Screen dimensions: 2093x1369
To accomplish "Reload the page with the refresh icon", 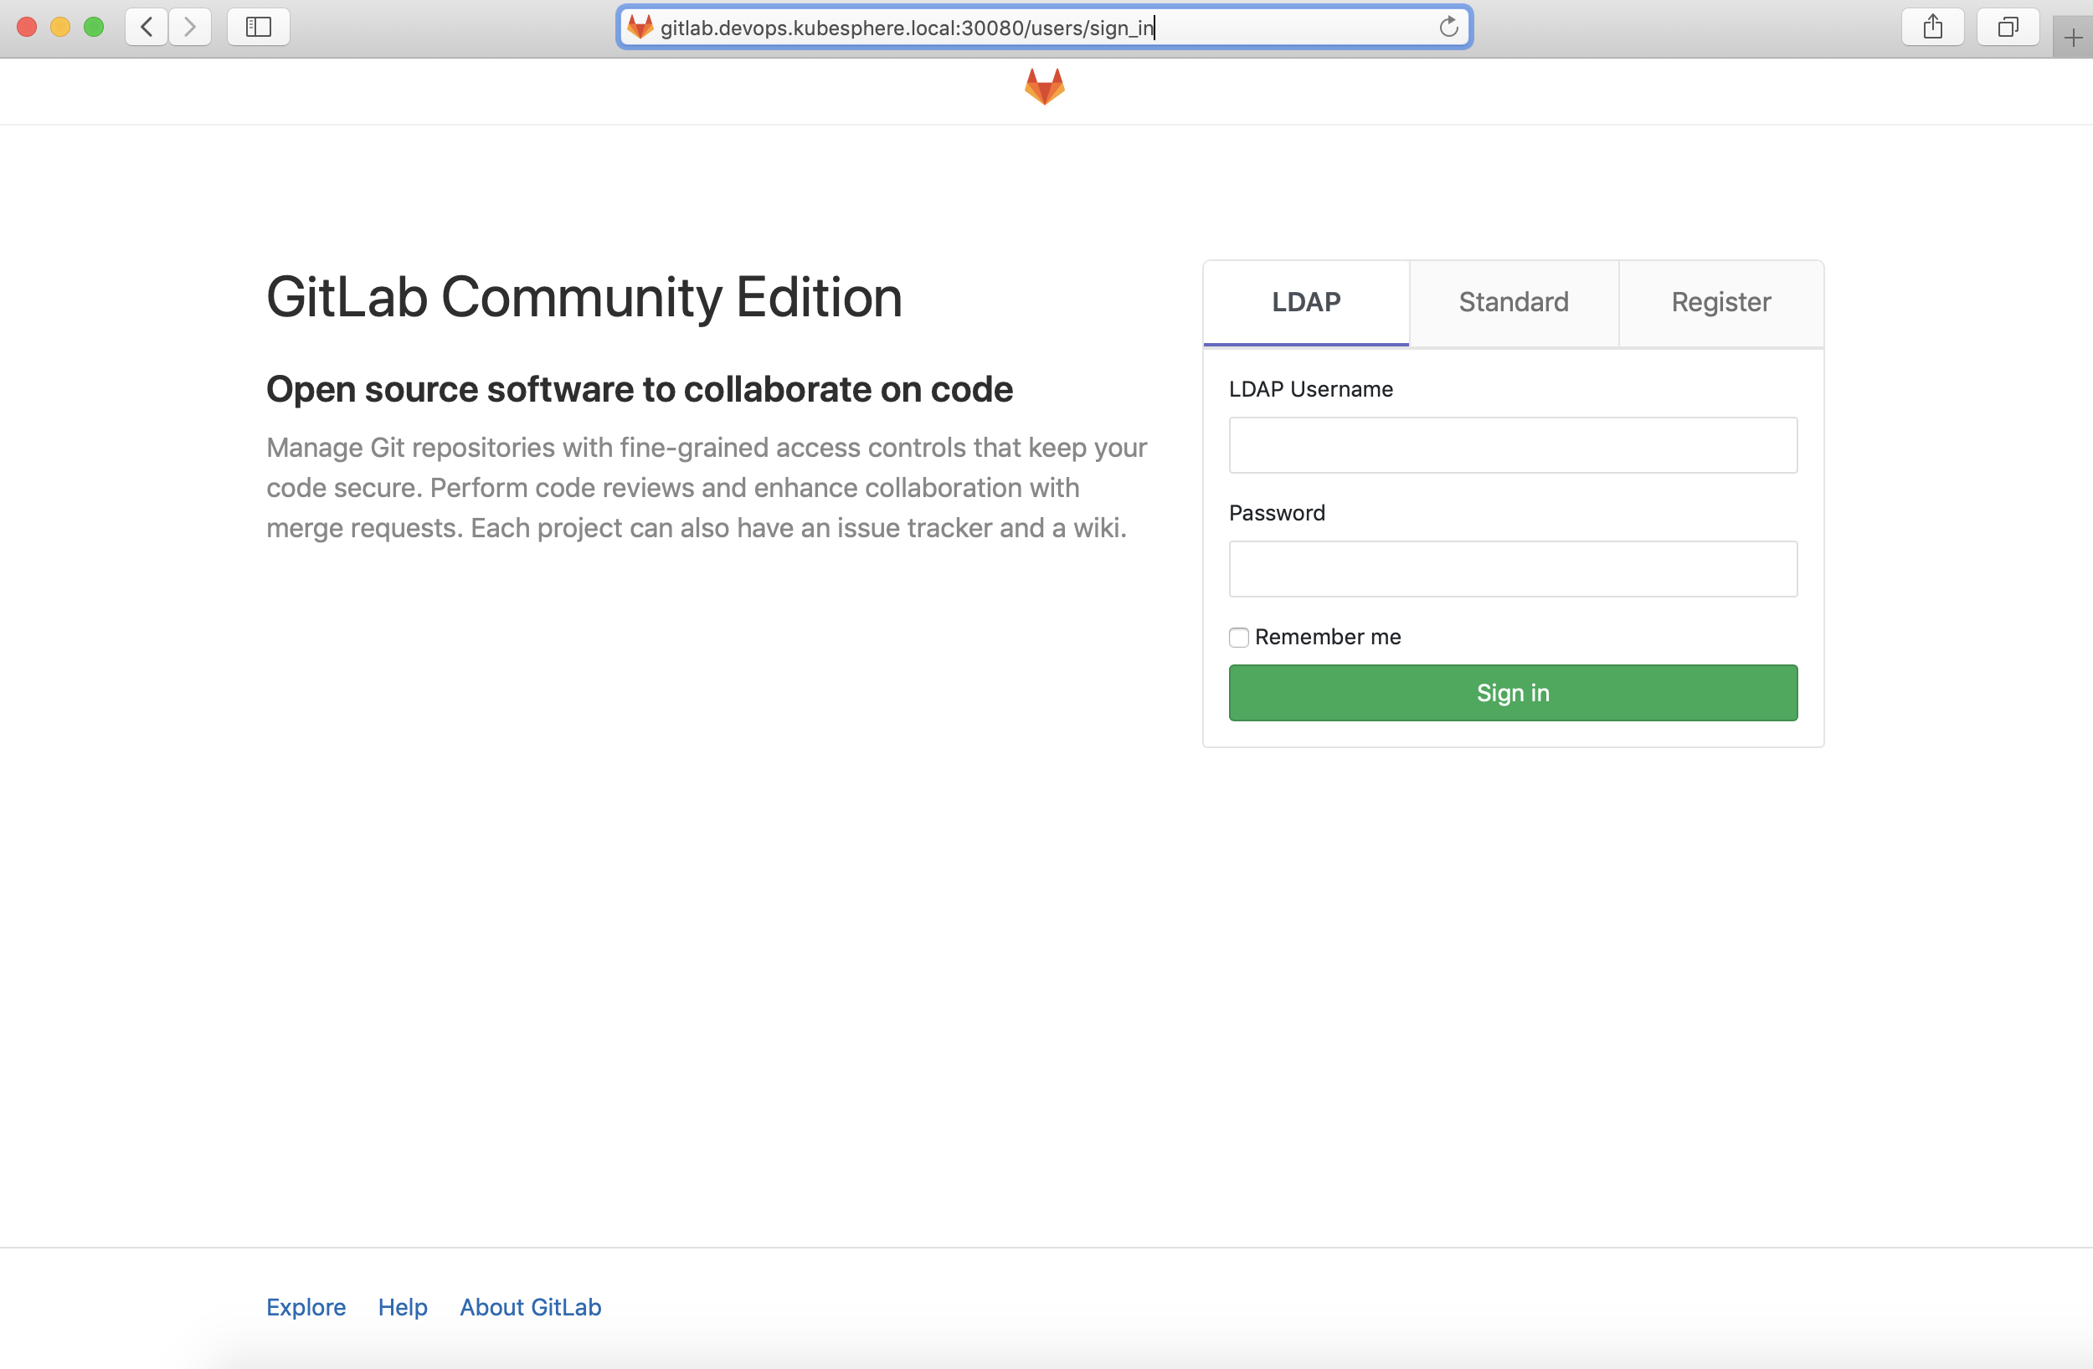I will coord(1448,28).
